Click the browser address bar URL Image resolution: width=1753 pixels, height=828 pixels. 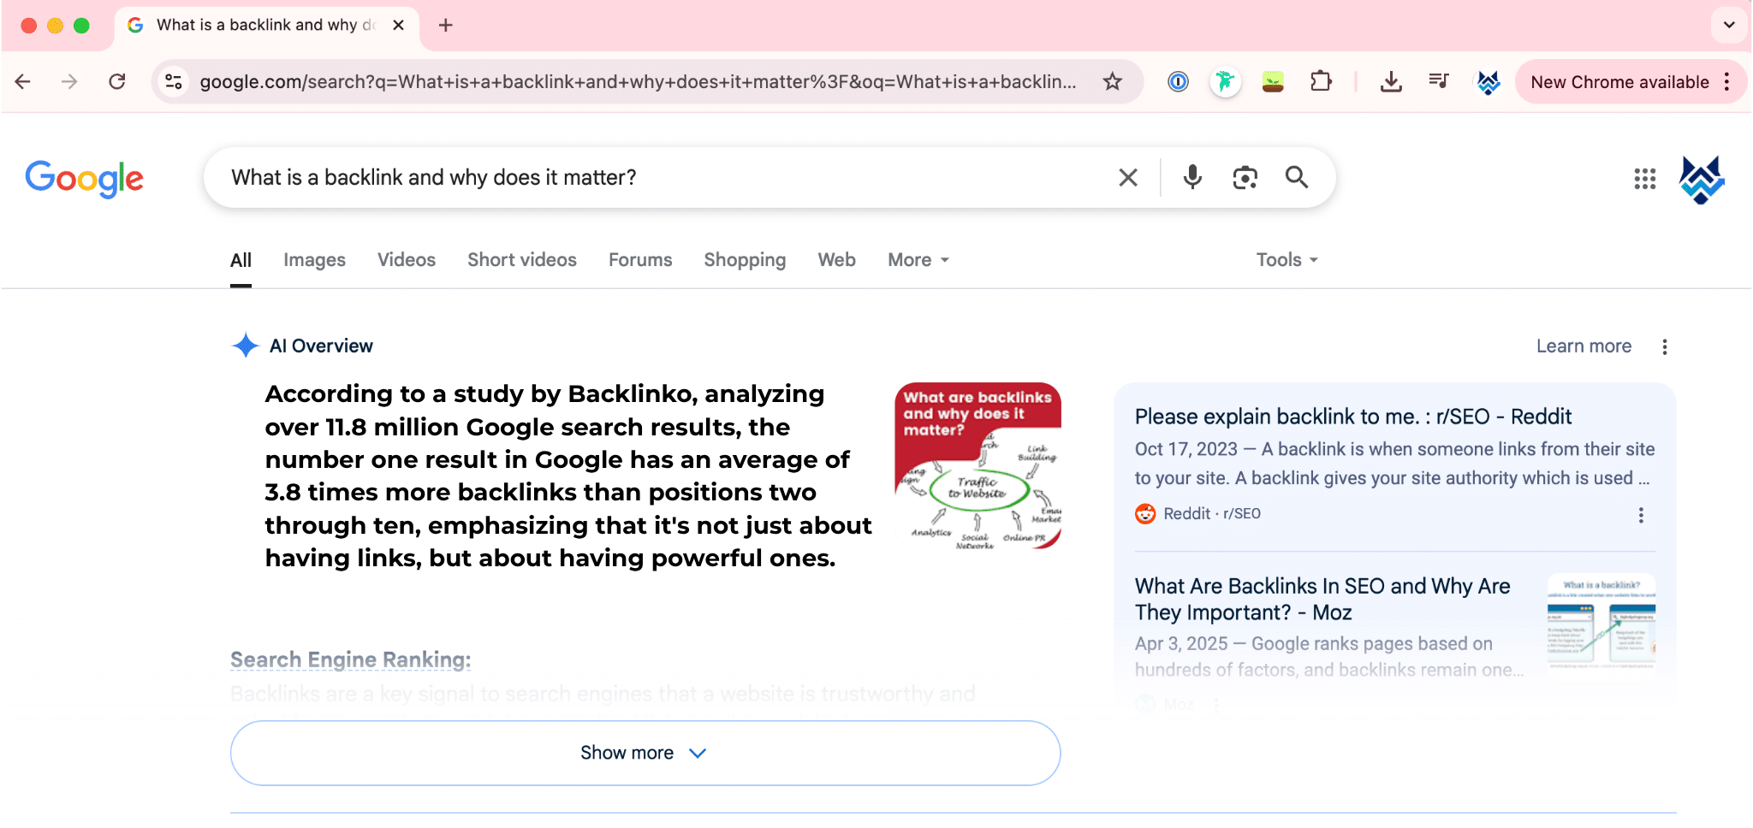click(638, 82)
